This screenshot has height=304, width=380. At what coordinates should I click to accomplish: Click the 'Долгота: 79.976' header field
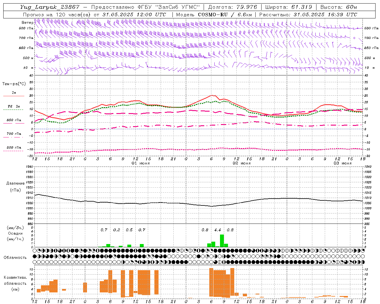pos(233,7)
